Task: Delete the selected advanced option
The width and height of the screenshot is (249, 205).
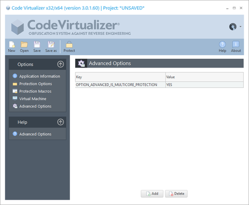Action: tap(176, 194)
